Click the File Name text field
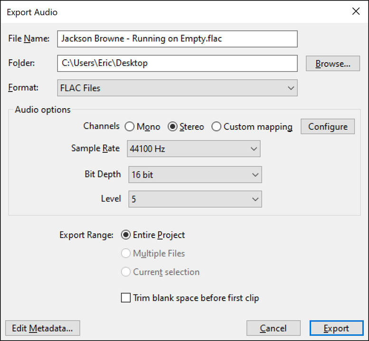 click(x=177, y=39)
